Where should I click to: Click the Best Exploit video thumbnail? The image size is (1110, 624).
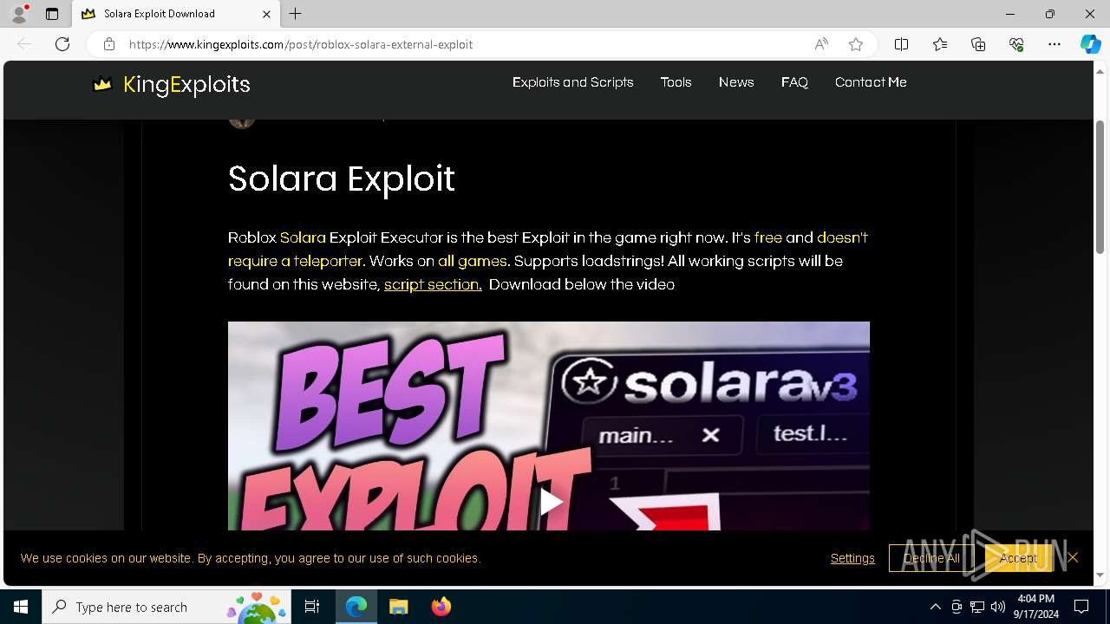(548, 426)
